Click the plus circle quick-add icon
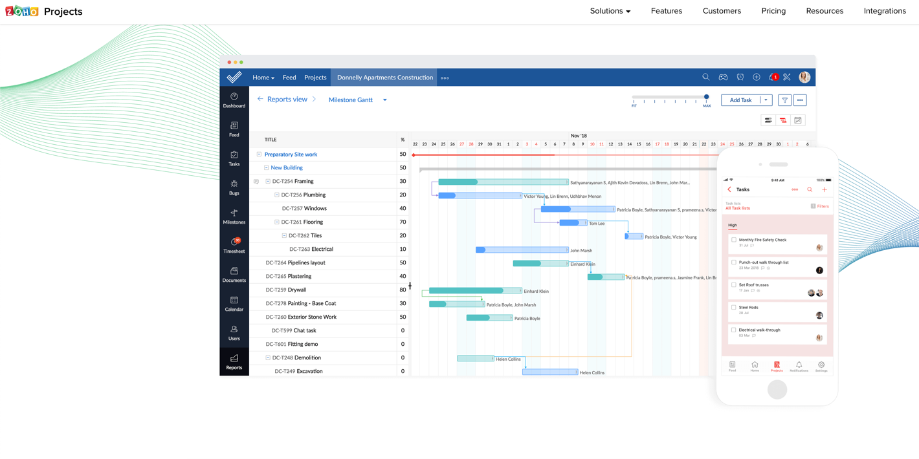 tap(757, 78)
